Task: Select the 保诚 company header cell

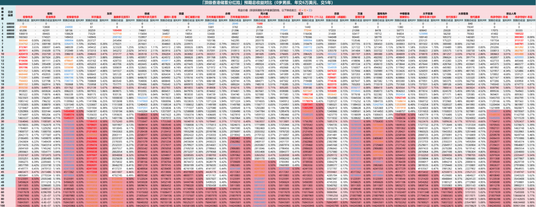Action: tap(147, 14)
